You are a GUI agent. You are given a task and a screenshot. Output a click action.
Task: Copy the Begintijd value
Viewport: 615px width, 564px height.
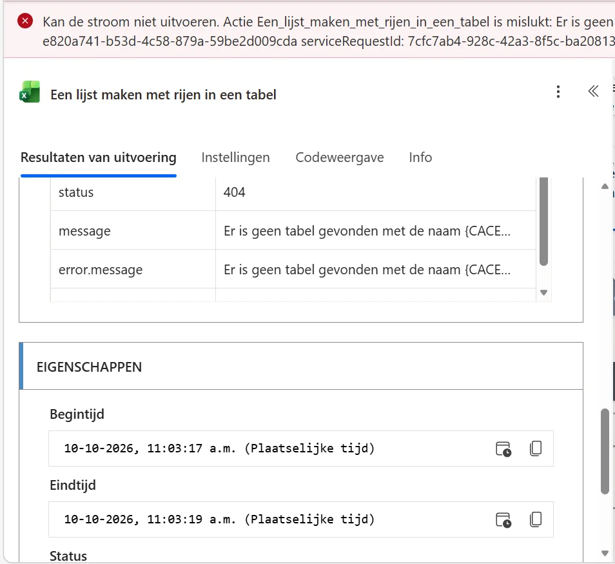point(535,448)
